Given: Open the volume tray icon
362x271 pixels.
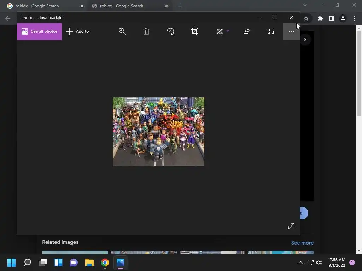Looking at the screenshot, I should click(319, 263).
